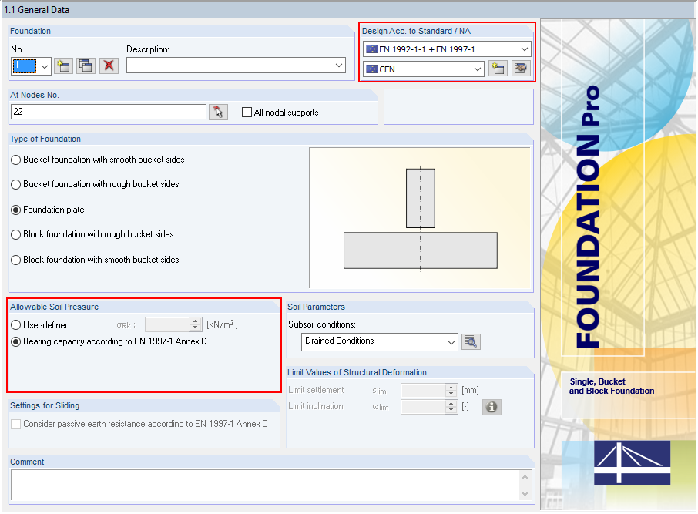
Task: Open subsoil conditions details view
Action: click(471, 341)
